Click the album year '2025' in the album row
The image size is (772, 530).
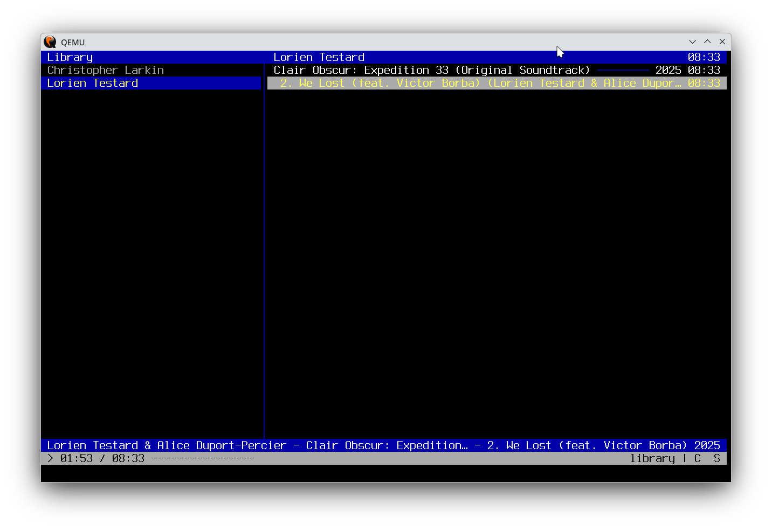click(x=668, y=70)
